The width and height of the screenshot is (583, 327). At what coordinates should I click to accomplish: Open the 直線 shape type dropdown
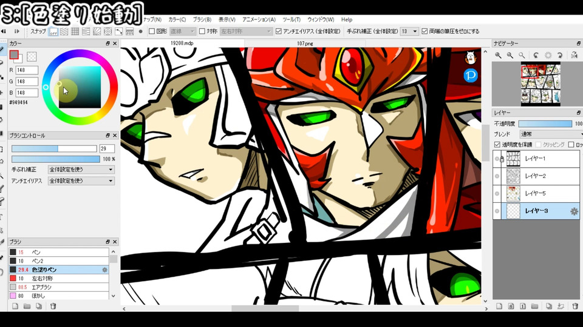pos(183,31)
